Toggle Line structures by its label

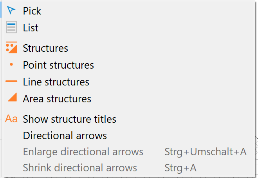pos(56,82)
